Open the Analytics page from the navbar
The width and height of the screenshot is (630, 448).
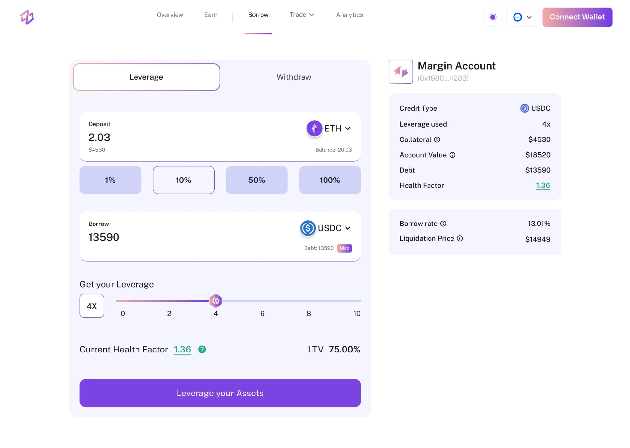(349, 15)
